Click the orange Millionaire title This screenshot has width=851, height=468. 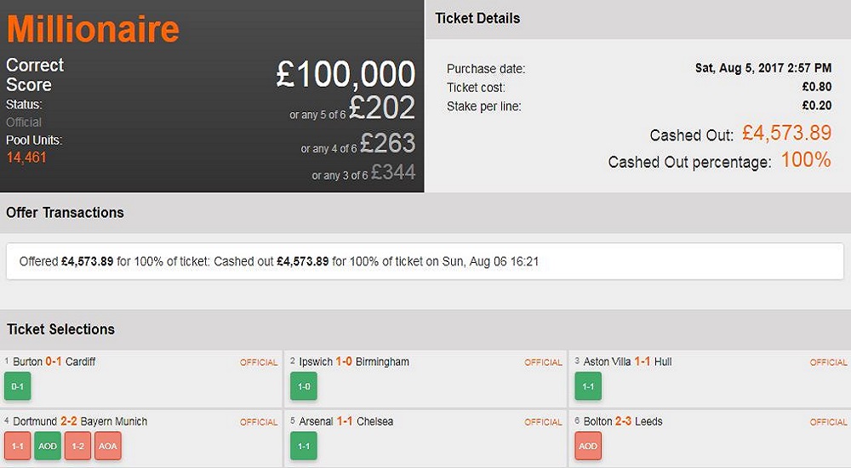(x=94, y=30)
